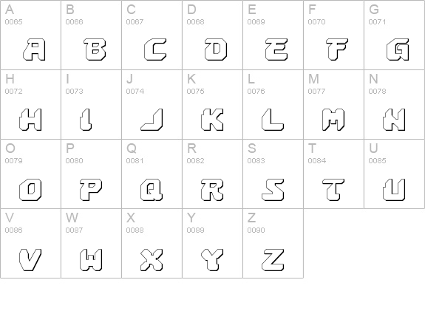Open the glyph Y cell 0089

213,243
